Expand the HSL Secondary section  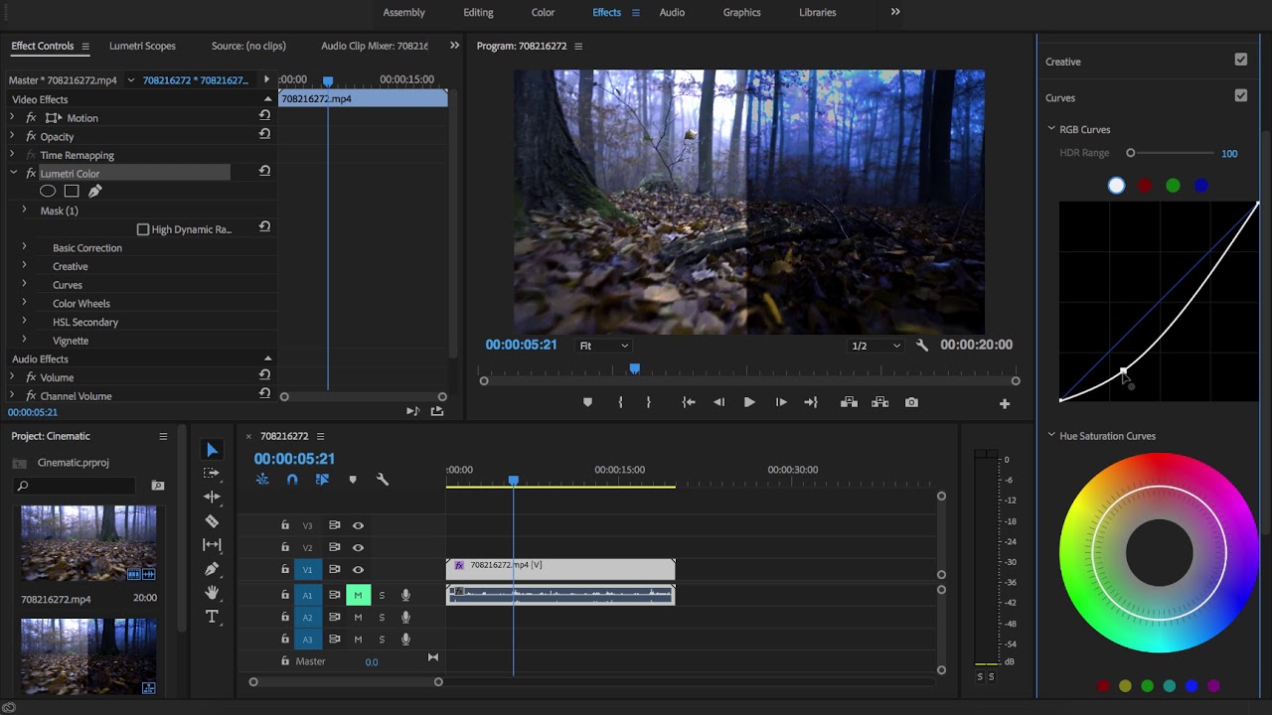point(24,321)
